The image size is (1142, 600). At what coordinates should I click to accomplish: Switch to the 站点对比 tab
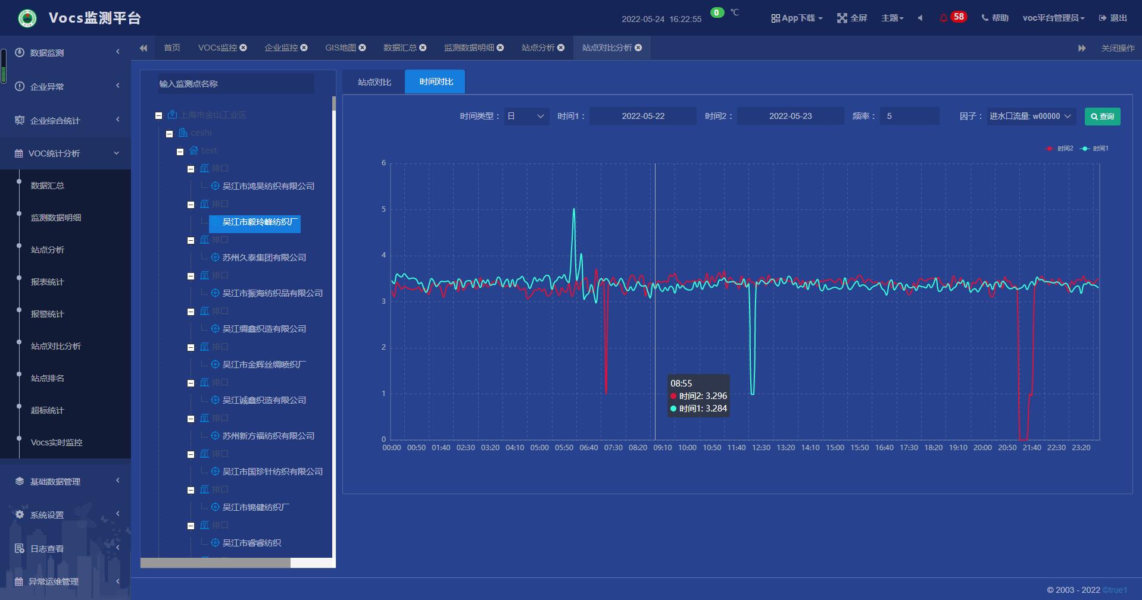[x=374, y=82]
